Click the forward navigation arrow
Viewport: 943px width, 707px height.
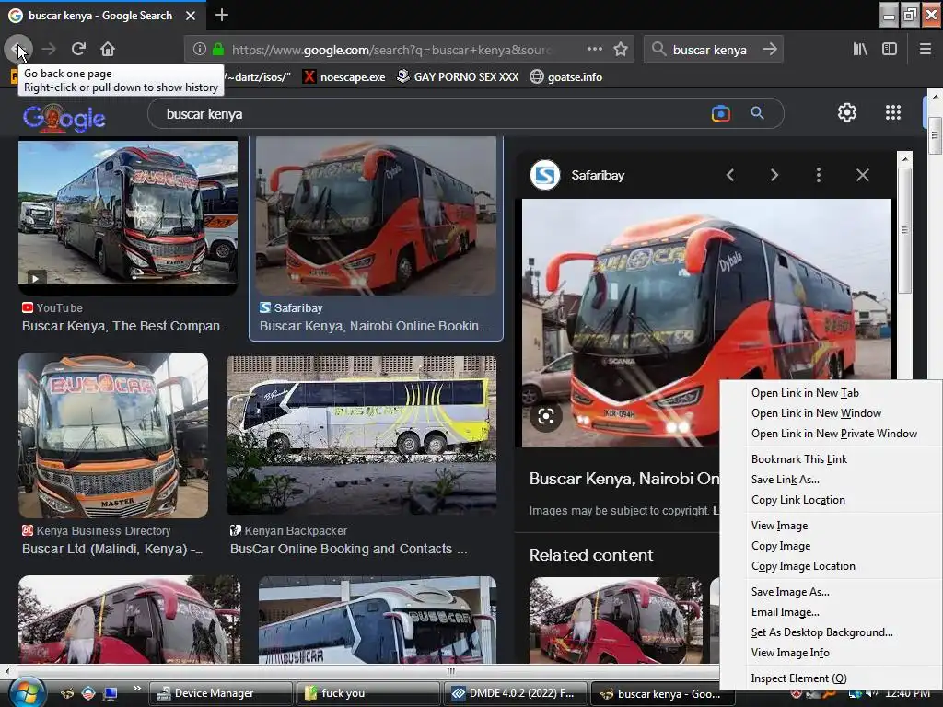(49, 50)
